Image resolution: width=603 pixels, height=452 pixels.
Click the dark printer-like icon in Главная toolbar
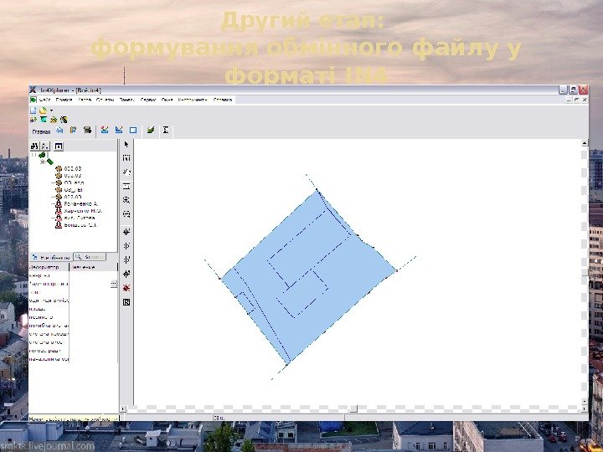(x=87, y=131)
